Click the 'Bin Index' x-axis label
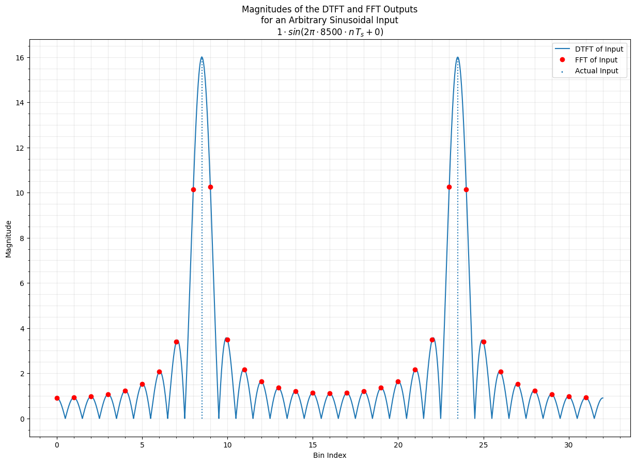The image size is (635, 464). (330, 455)
